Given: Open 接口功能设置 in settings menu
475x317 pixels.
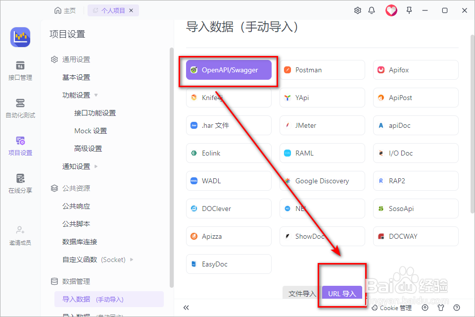Looking at the screenshot, I should pos(95,113).
